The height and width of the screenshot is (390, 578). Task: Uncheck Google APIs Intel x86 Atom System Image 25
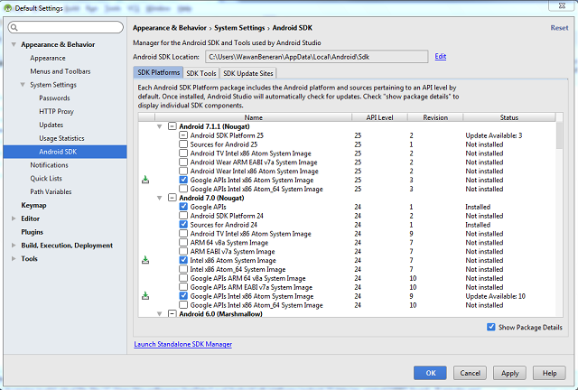pos(183,180)
